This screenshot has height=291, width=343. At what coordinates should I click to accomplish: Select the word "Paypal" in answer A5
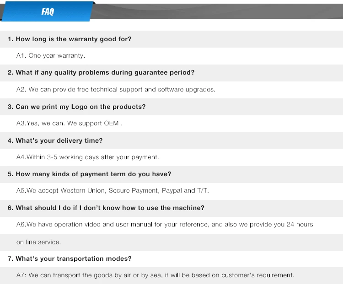pyautogui.click(x=171, y=190)
